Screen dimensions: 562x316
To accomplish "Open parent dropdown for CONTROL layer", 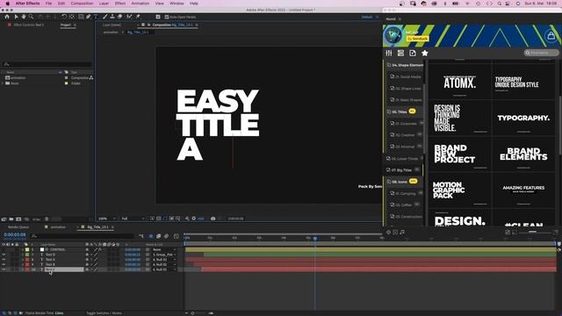I will pyautogui.click(x=164, y=249).
